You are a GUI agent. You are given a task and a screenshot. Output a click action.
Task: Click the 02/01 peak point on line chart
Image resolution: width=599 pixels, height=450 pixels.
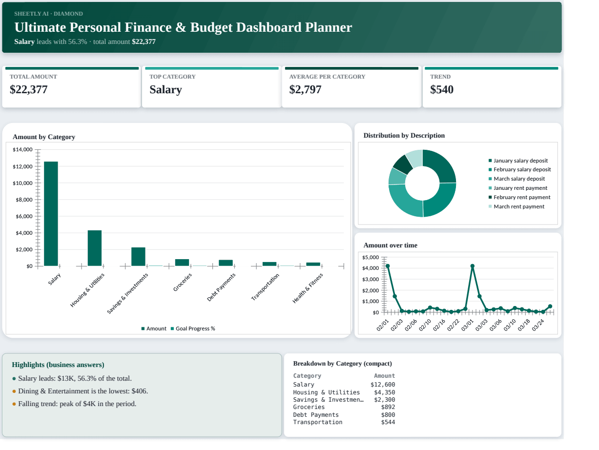click(388, 266)
